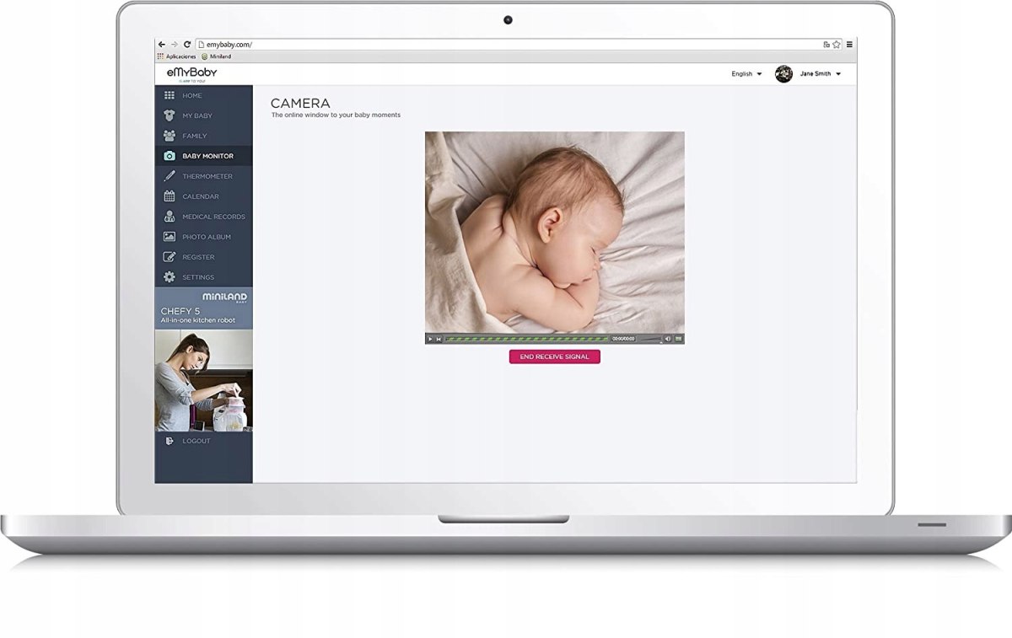The height and width of the screenshot is (638, 1012).
Task: Click the Settings gear icon
Action: pos(169,277)
